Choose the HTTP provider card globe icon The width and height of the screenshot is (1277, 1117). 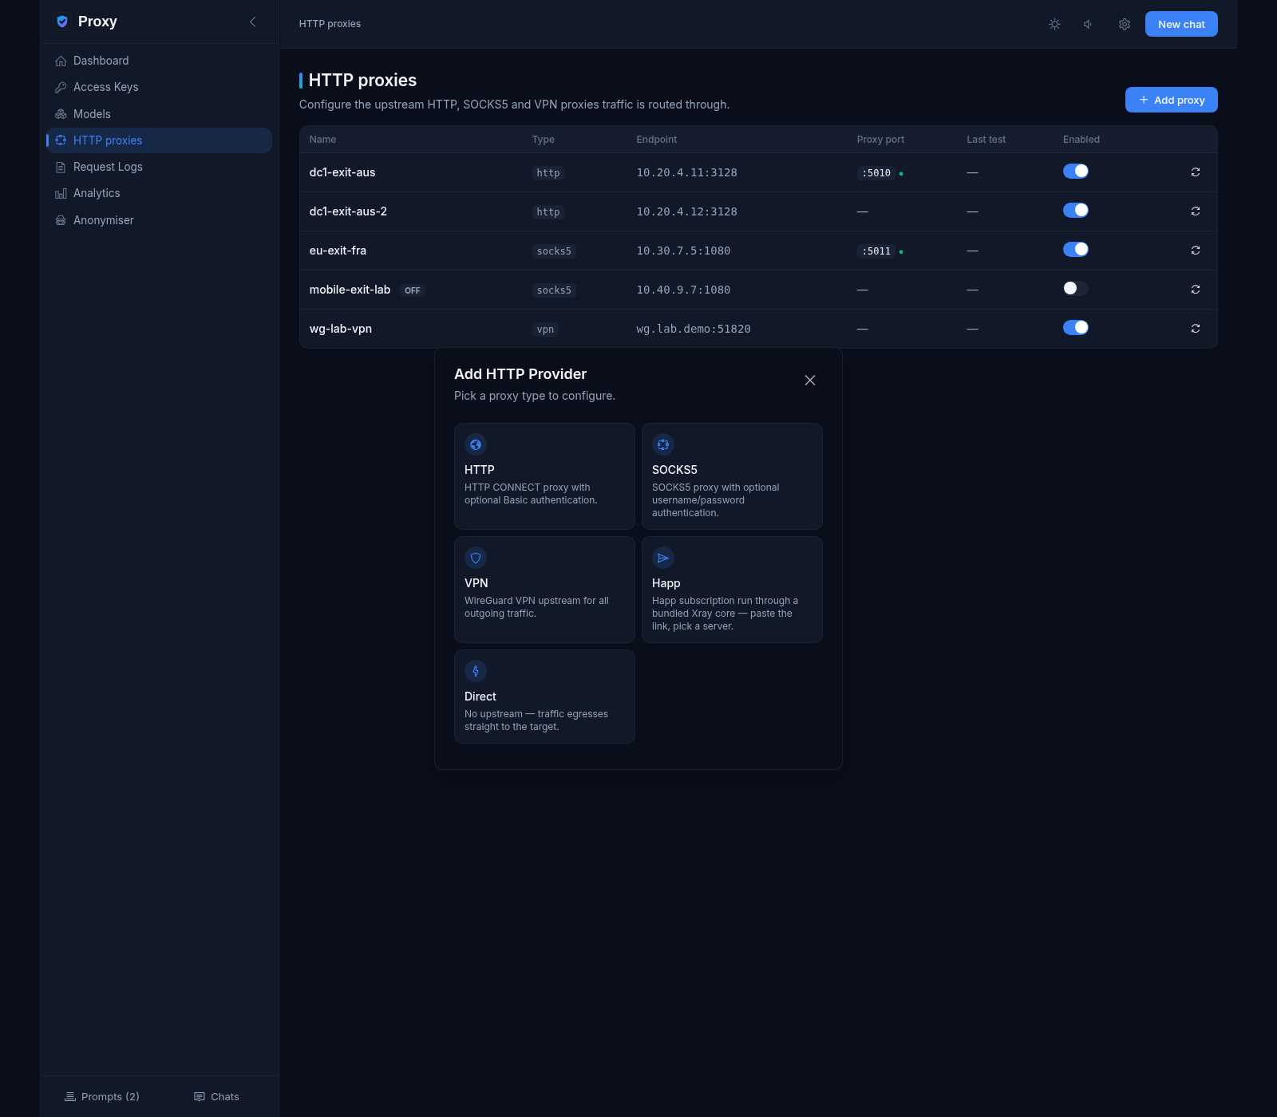[x=476, y=444]
